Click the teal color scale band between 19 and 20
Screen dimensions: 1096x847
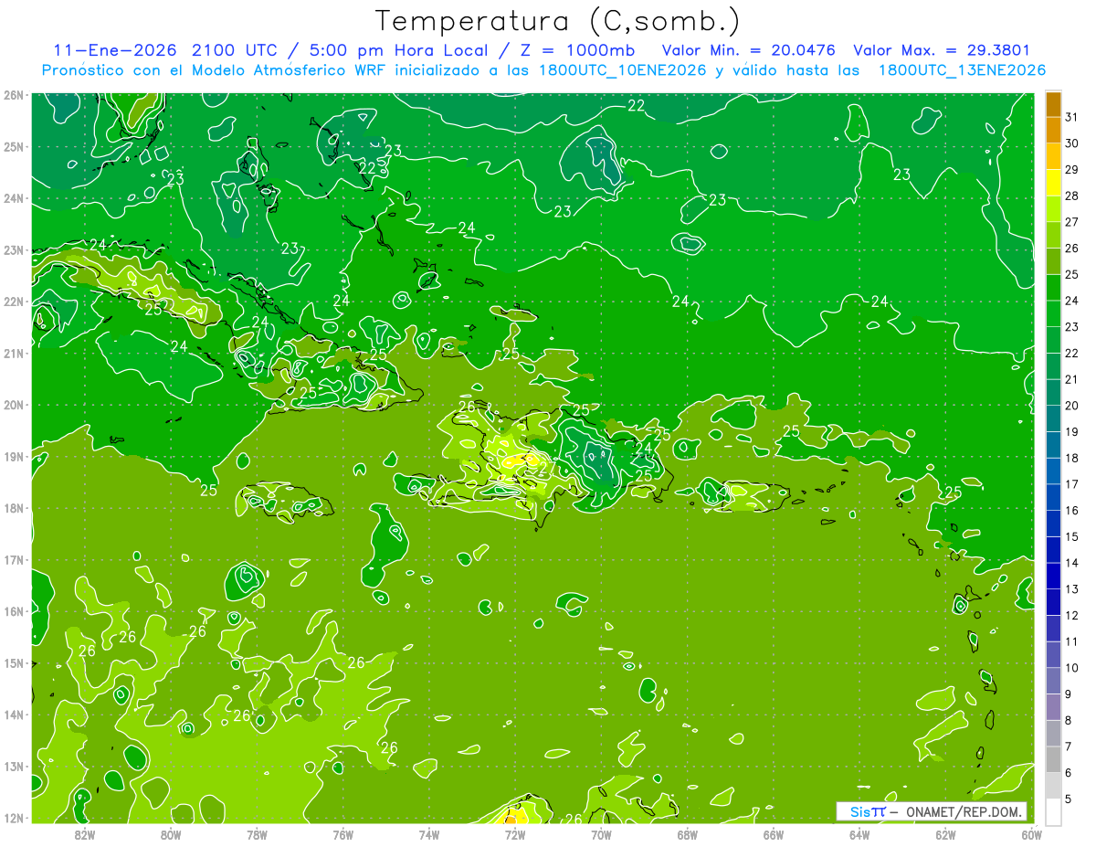coord(1053,418)
